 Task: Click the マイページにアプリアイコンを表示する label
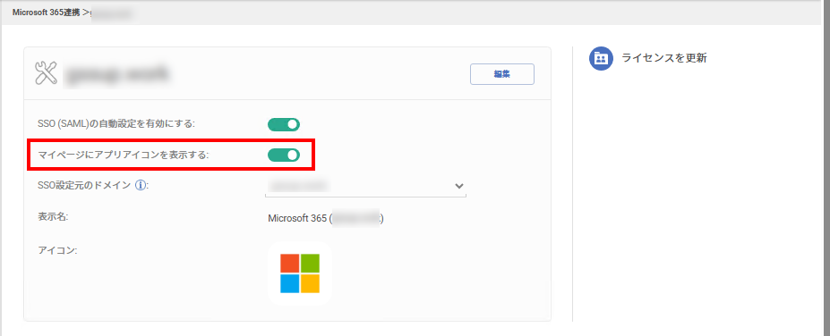124,155
